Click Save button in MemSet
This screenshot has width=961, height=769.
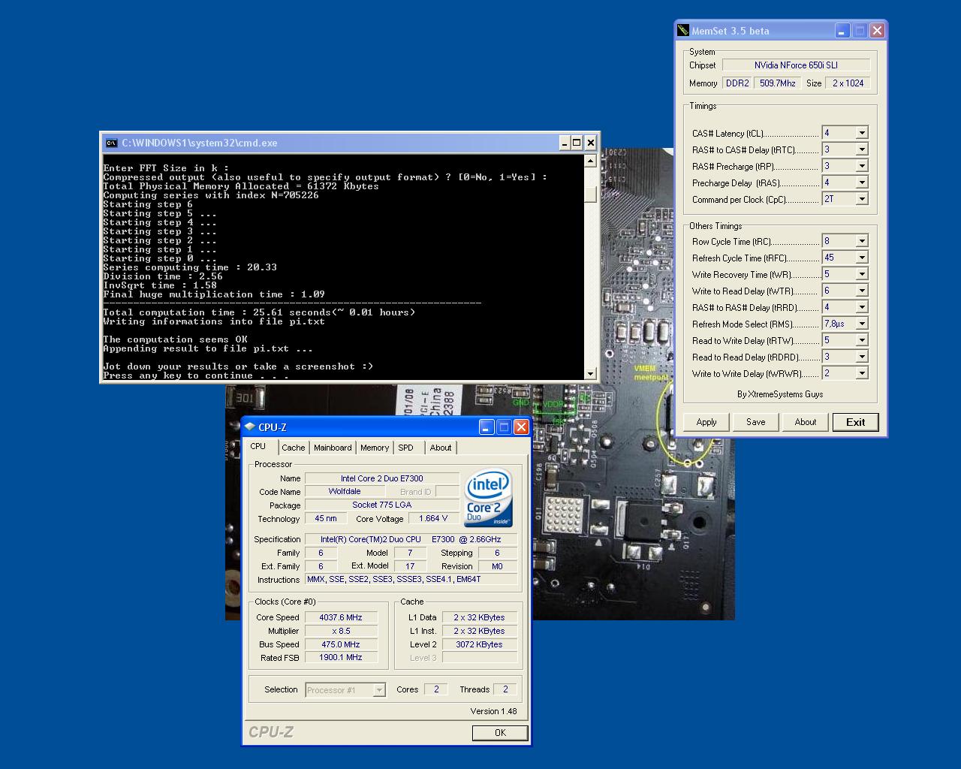click(756, 422)
